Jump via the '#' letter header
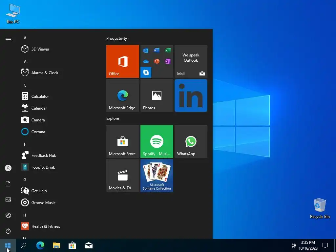The width and height of the screenshot is (336, 252). (x=25, y=38)
